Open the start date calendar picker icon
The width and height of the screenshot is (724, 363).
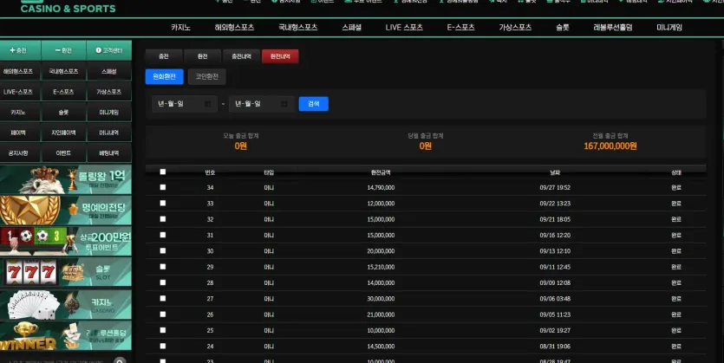[x=208, y=104]
